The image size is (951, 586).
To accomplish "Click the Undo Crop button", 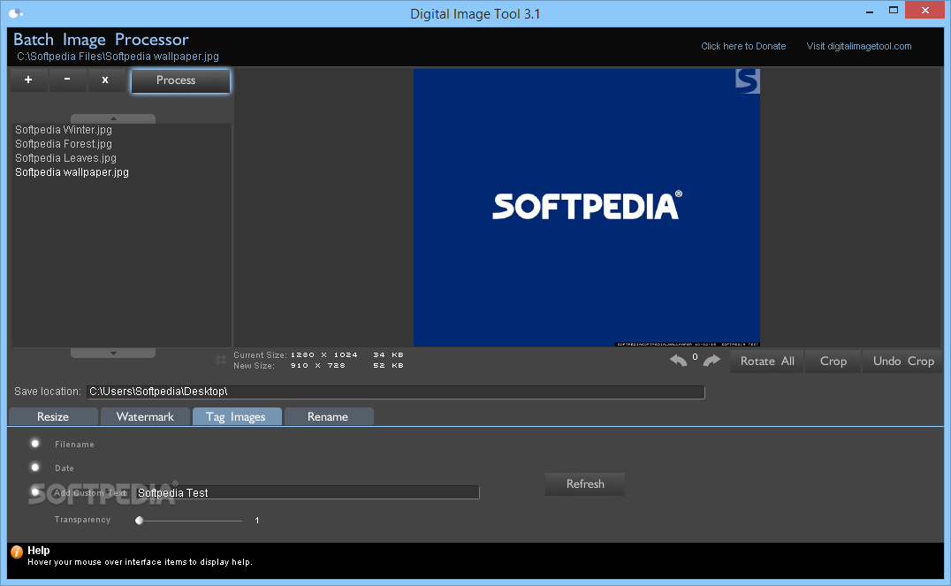I will [902, 361].
